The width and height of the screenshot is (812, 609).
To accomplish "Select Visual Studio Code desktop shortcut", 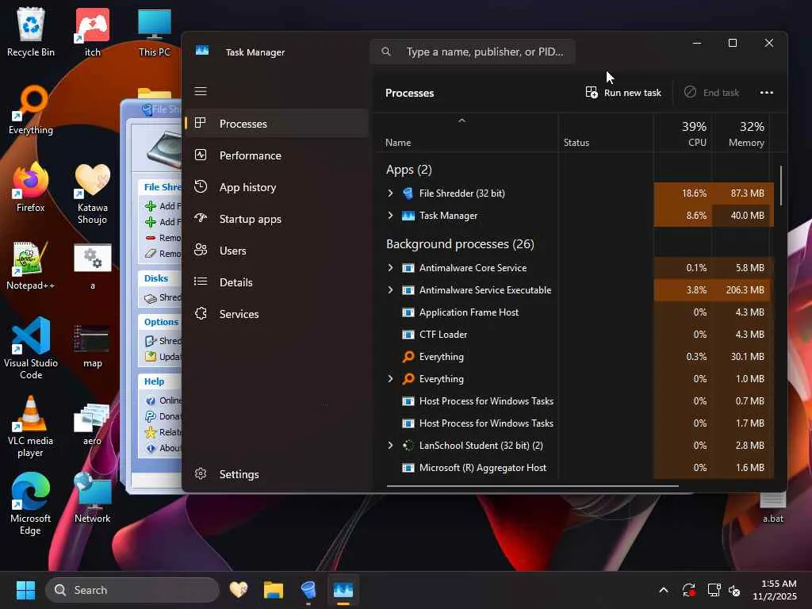I will pyautogui.click(x=31, y=348).
